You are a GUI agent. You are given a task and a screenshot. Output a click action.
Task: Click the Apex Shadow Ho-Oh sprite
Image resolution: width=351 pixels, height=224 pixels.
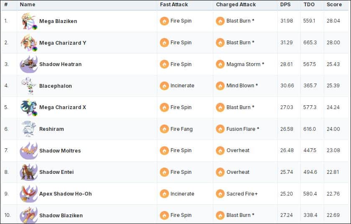(29, 194)
